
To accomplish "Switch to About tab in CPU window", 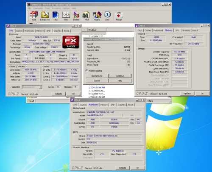I will pyautogui.click(x=67, y=31).
